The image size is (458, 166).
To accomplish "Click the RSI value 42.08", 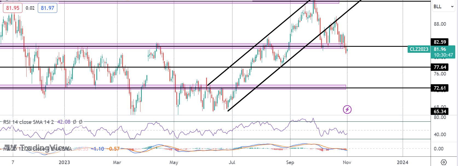I will click(x=64, y=122).
